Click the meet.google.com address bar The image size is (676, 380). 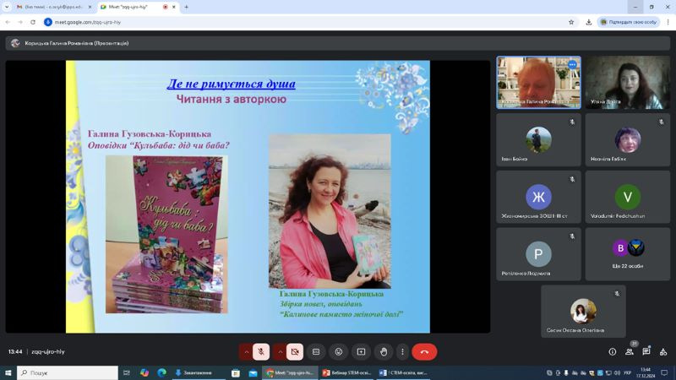pyautogui.click(x=302, y=22)
